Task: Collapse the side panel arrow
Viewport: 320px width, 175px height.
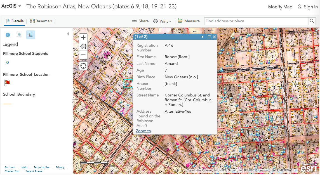Action: (x=68, y=34)
